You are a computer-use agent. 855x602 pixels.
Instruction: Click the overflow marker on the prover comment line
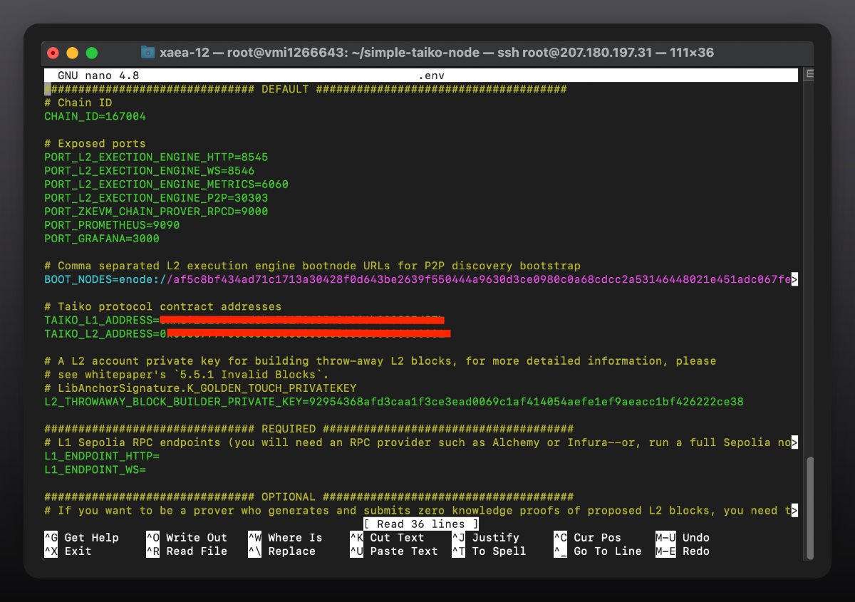pos(794,510)
